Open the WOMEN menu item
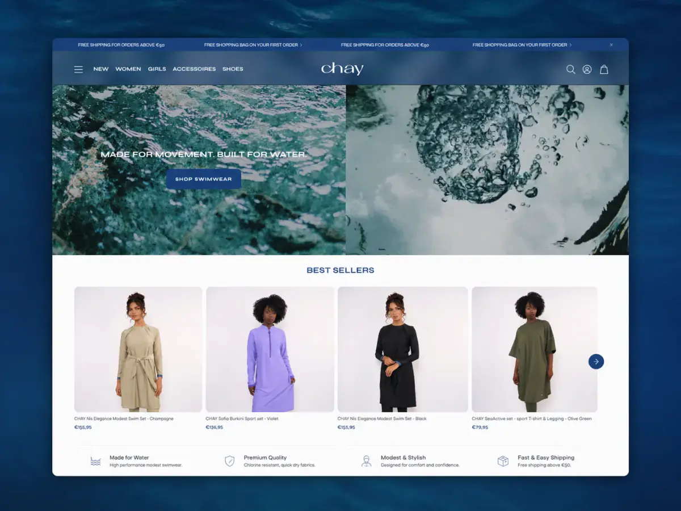This screenshot has height=511, width=681. click(128, 69)
